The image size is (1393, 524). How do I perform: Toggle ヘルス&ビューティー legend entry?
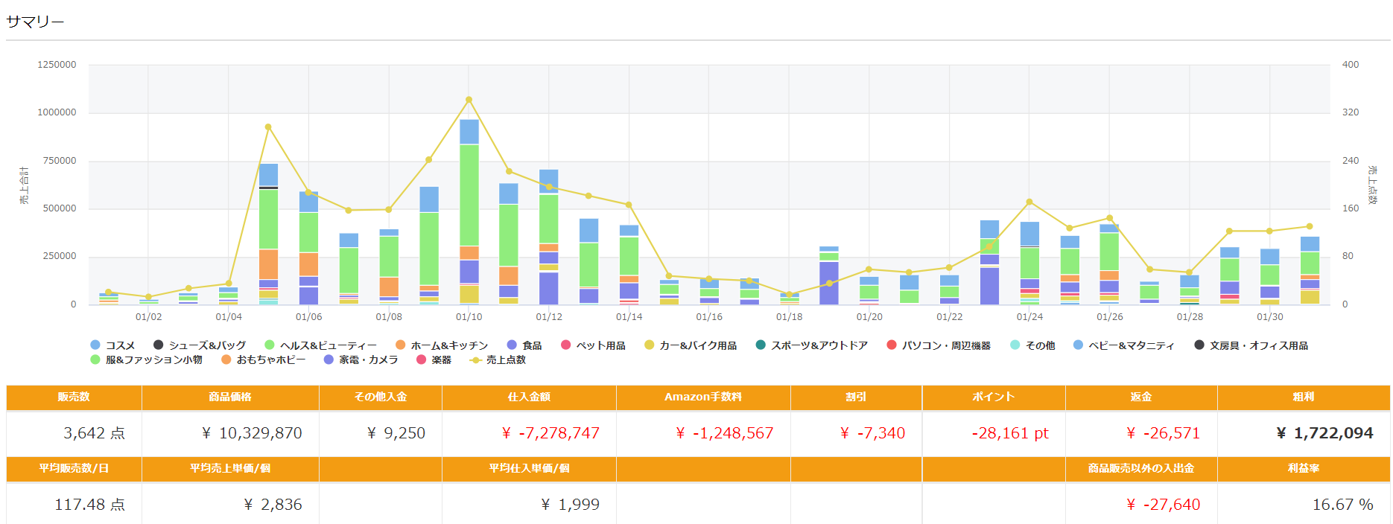point(321,345)
